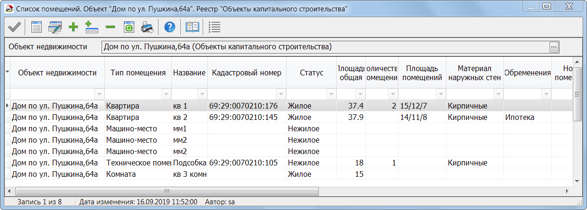
Task: Click the open book icon in toolbar
Action: [x=192, y=27]
